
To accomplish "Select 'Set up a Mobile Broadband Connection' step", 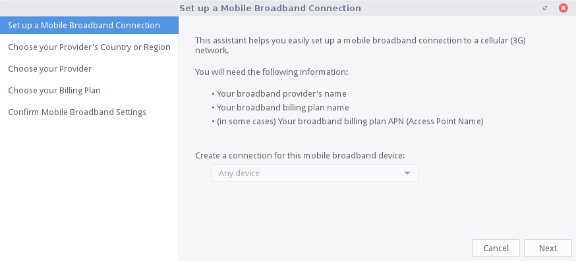I will [x=89, y=25].
